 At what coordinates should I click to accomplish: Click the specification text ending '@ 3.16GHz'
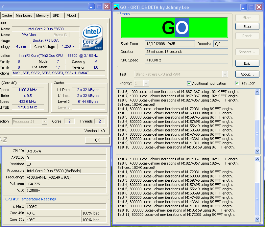pos(58,56)
